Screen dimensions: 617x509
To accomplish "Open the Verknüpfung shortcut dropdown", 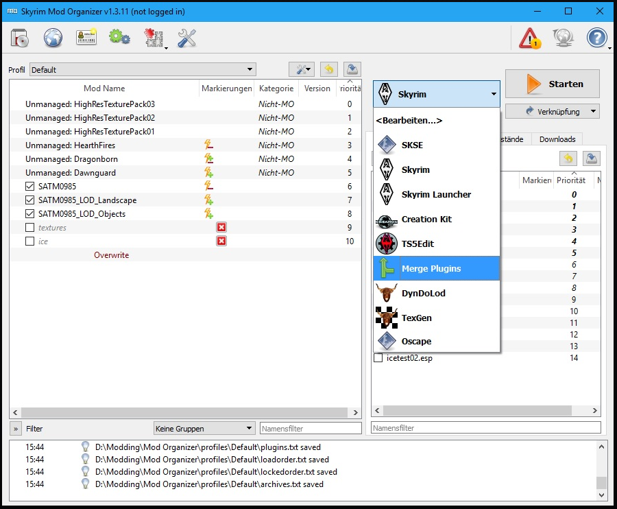I will [553, 111].
